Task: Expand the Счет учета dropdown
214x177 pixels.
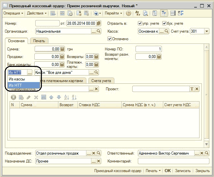Action: tap(207, 31)
